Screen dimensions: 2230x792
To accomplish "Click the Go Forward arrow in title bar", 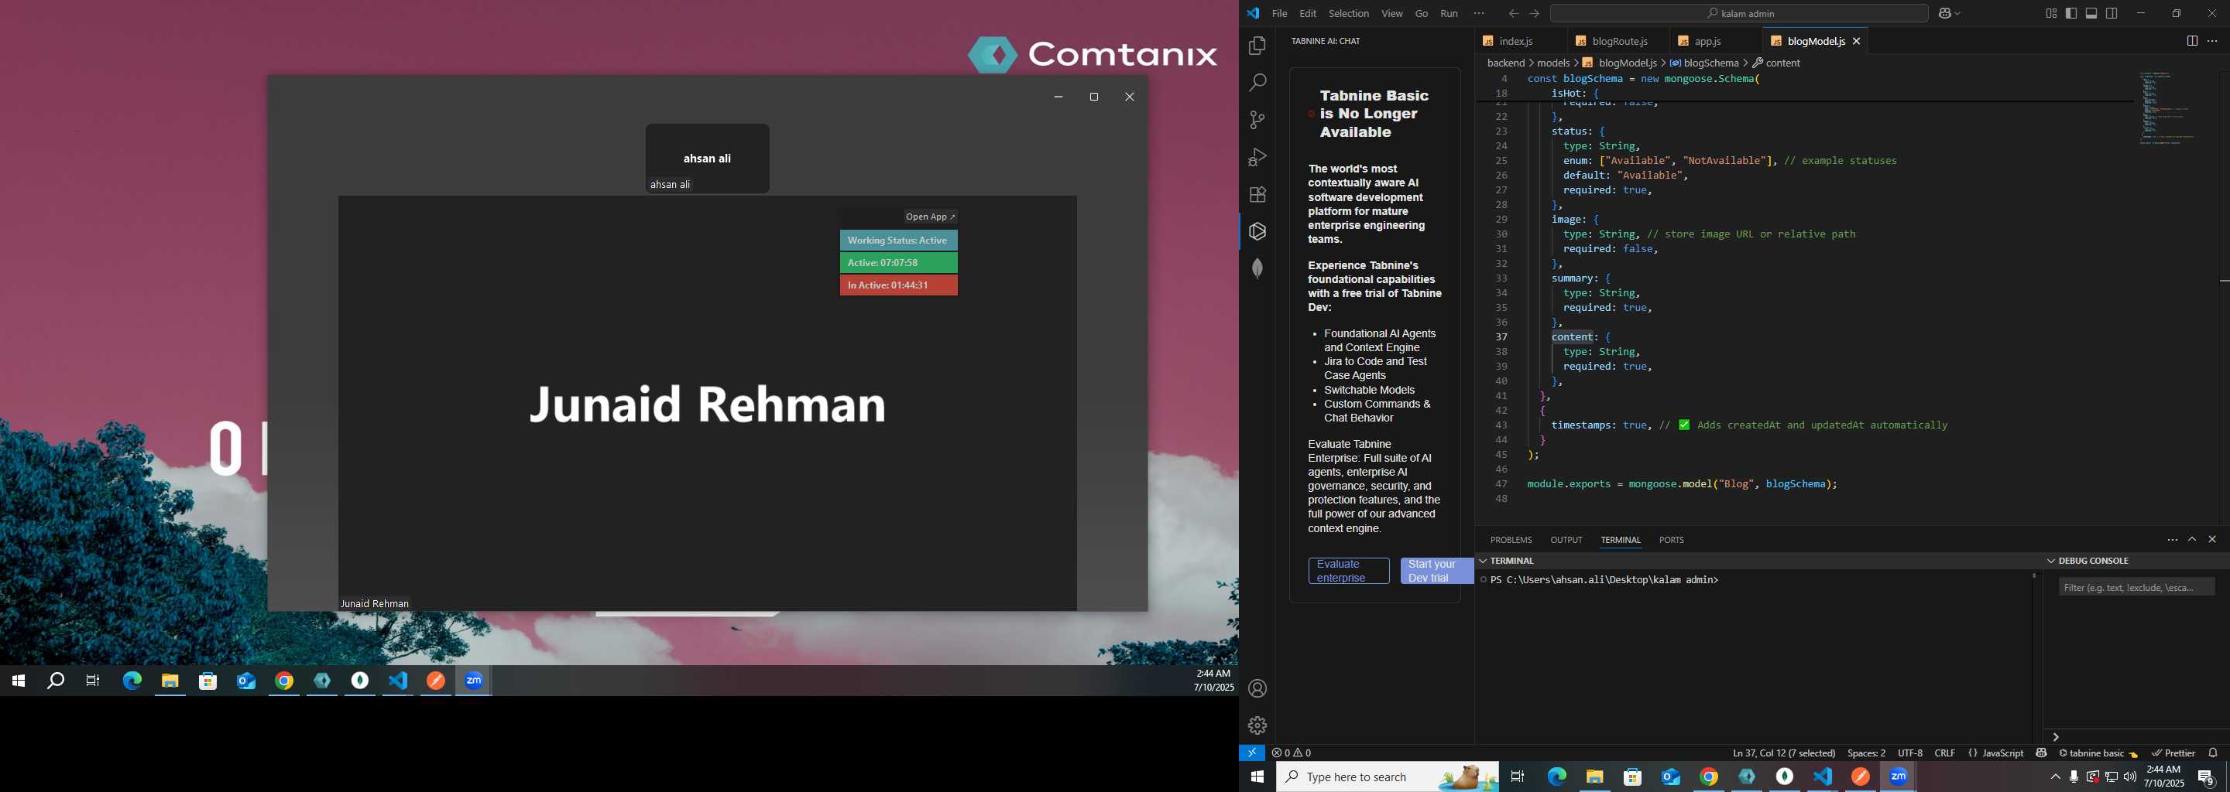I will coord(1534,14).
